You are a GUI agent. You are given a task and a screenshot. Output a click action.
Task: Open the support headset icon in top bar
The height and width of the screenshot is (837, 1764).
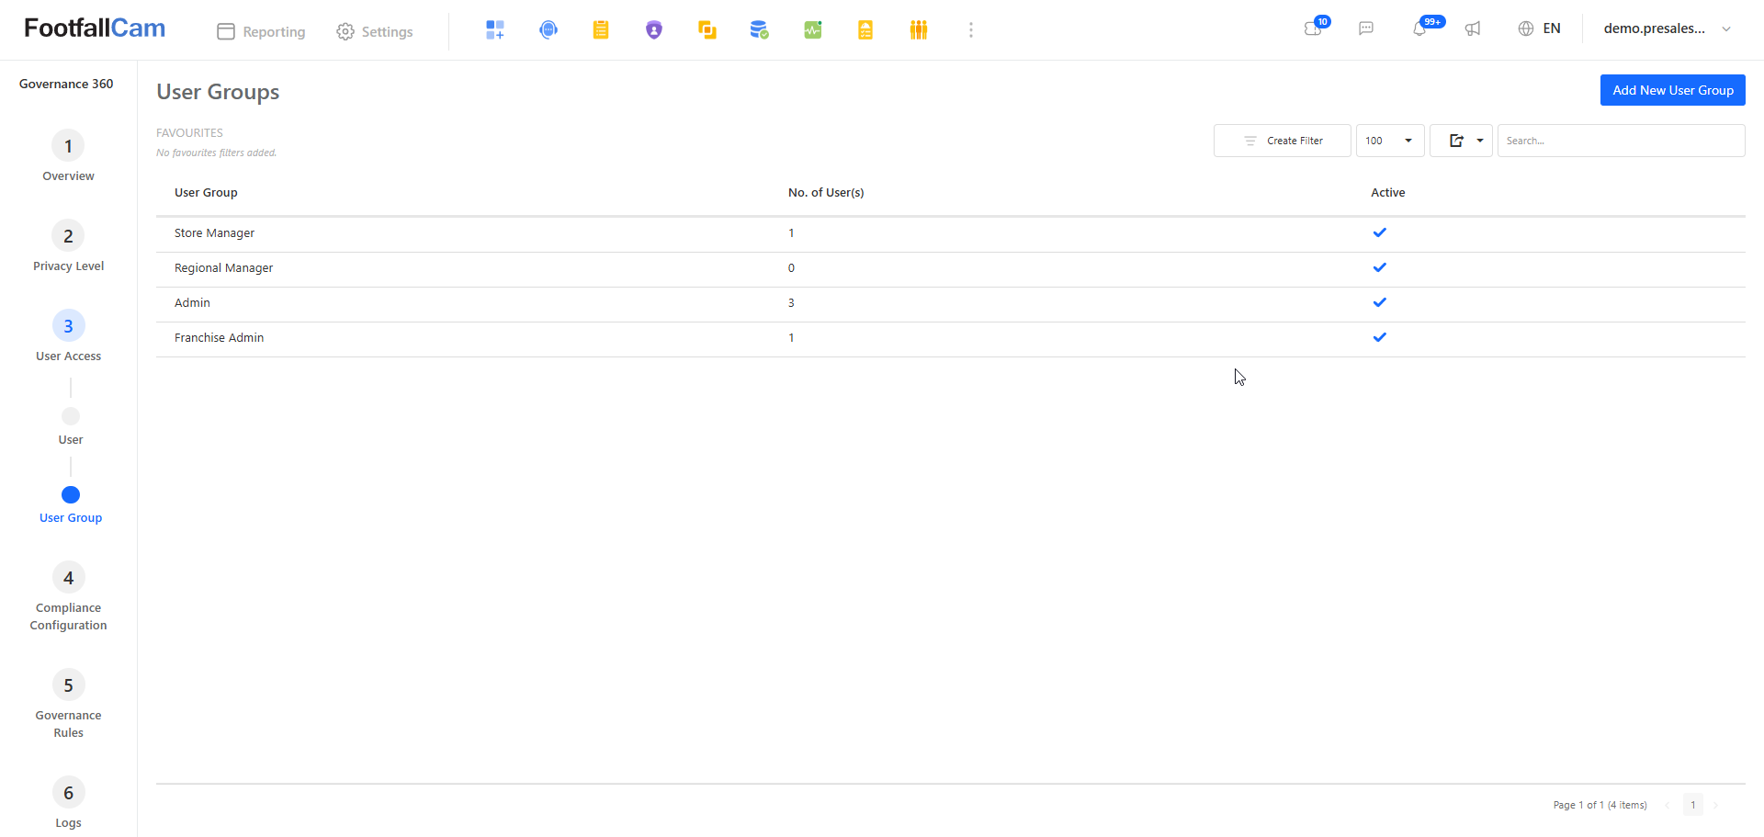tap(548, 30)
